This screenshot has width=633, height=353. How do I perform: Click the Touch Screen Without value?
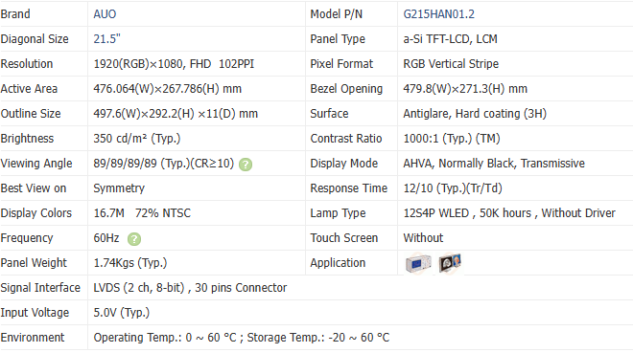[423, 238]
